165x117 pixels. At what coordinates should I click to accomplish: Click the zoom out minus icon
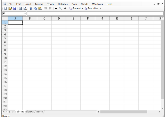(56, 8)
